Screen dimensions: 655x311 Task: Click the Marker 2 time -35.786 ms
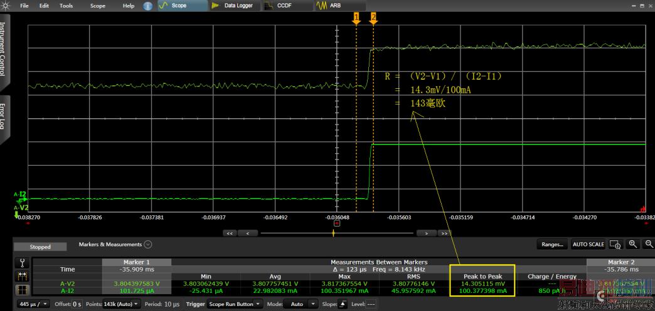(620, 270)
